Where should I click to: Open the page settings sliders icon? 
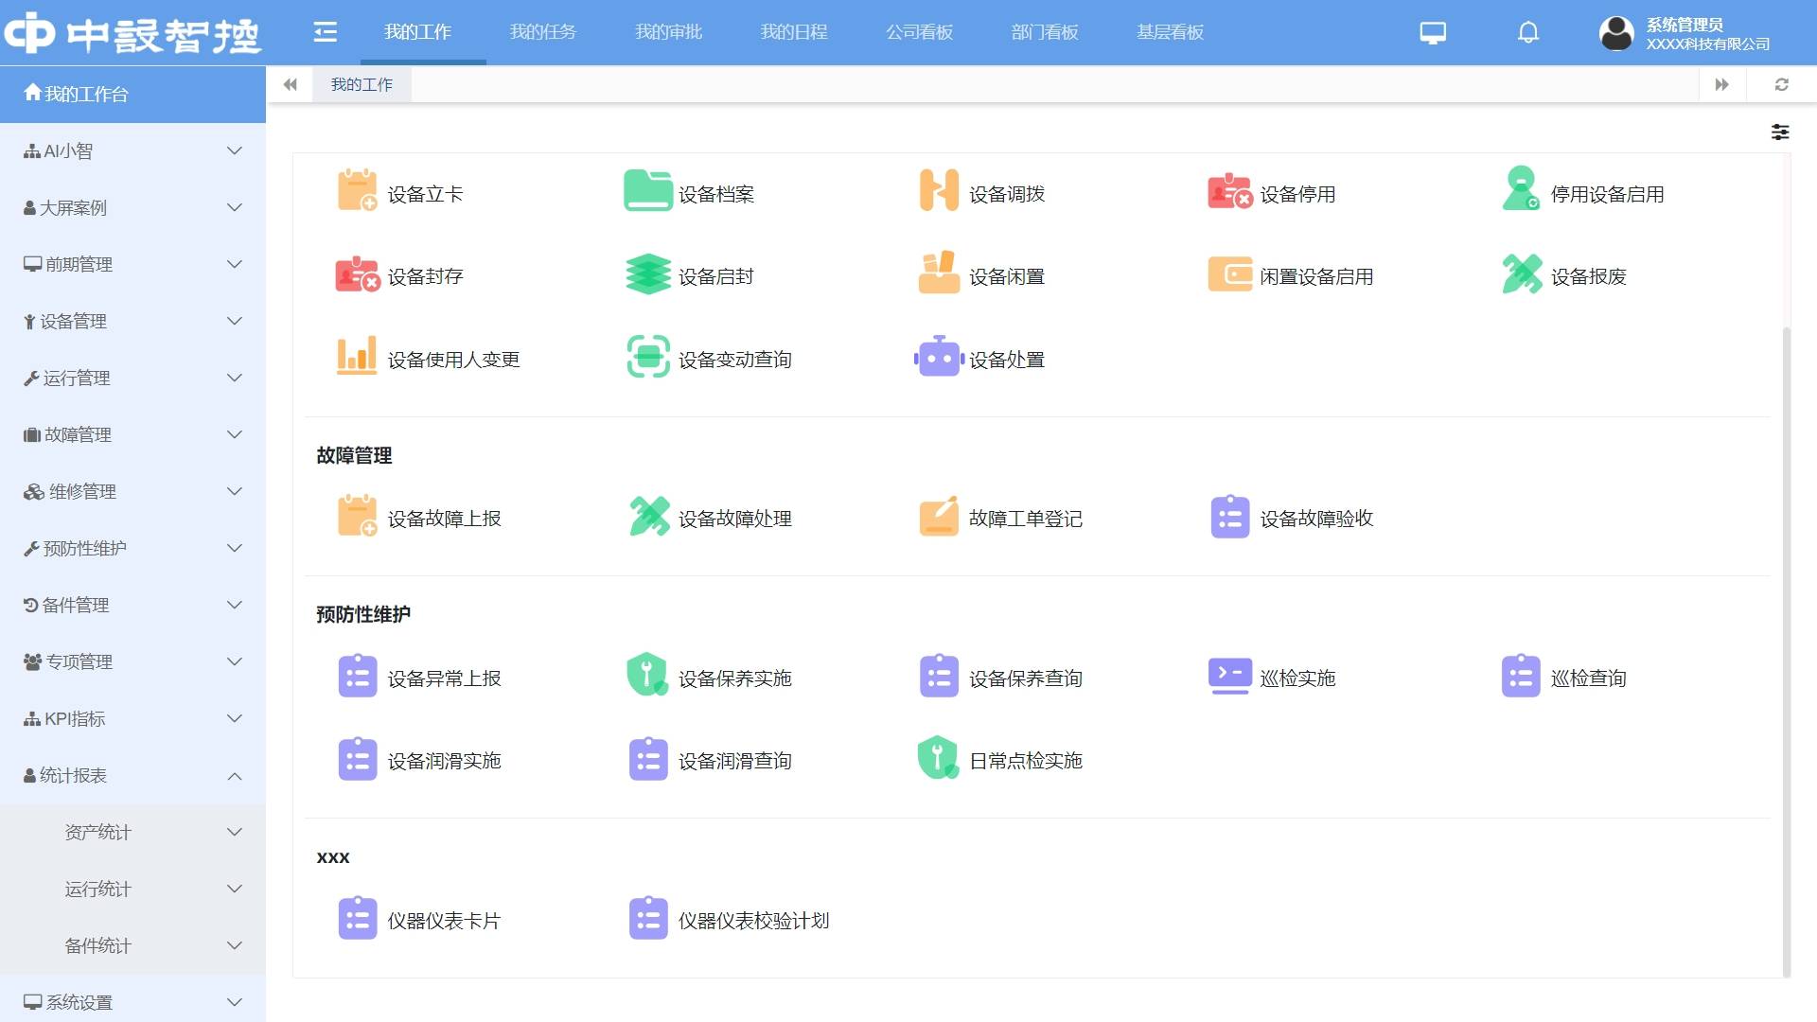(x=1779, y=132)
